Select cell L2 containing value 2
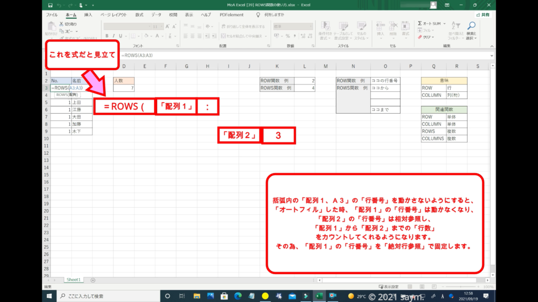Image resolution: width=538 pixels, height=302 pixels. pyautogui.click(x=305, y=81)
